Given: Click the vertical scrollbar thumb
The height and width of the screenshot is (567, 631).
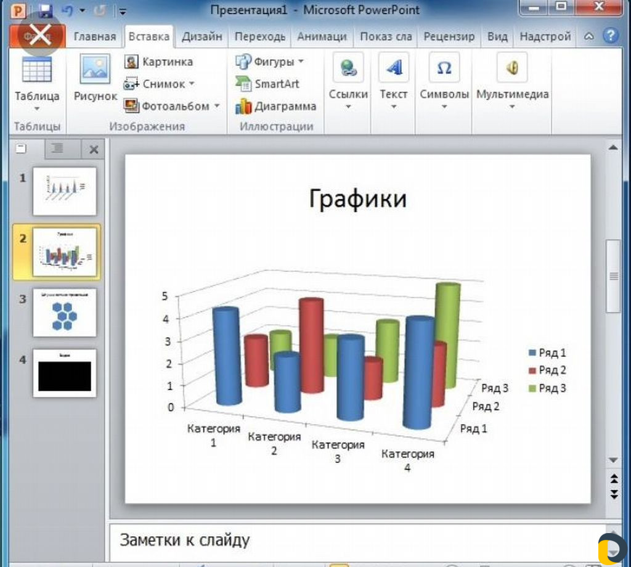Looking at the screenshot, I should (x=613, y=276).
